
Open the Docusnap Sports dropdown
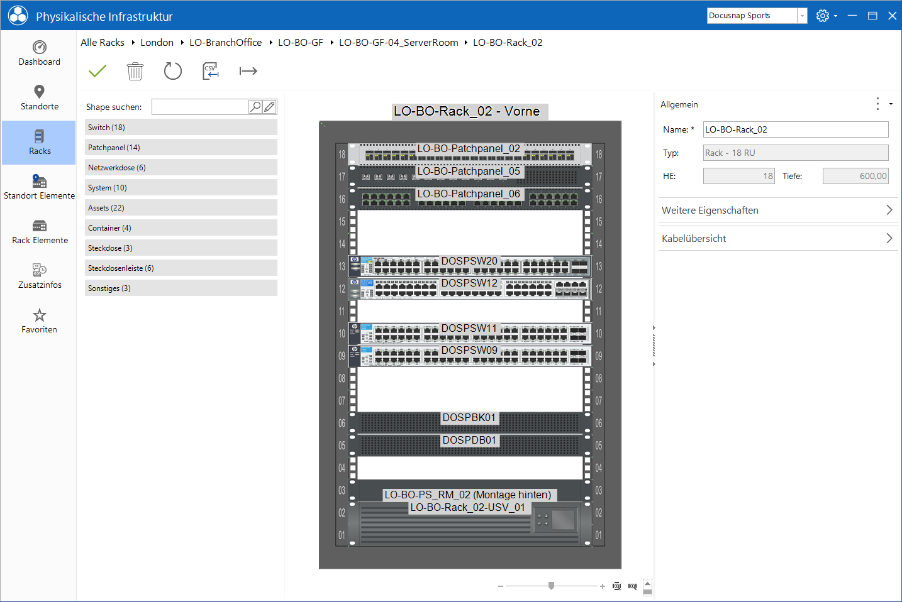click(x=802, y=16)
